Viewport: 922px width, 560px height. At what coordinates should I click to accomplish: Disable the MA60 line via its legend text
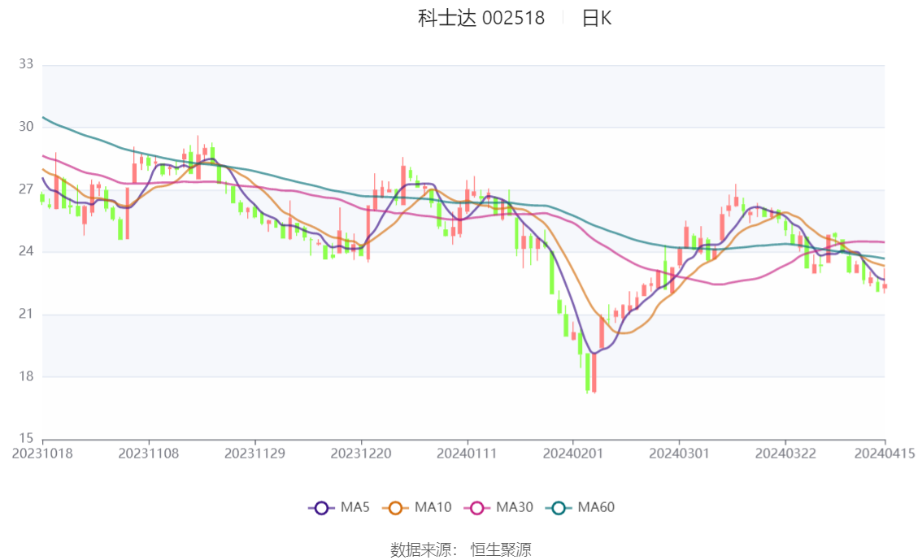pyautogui.click(x=596, y=508)
